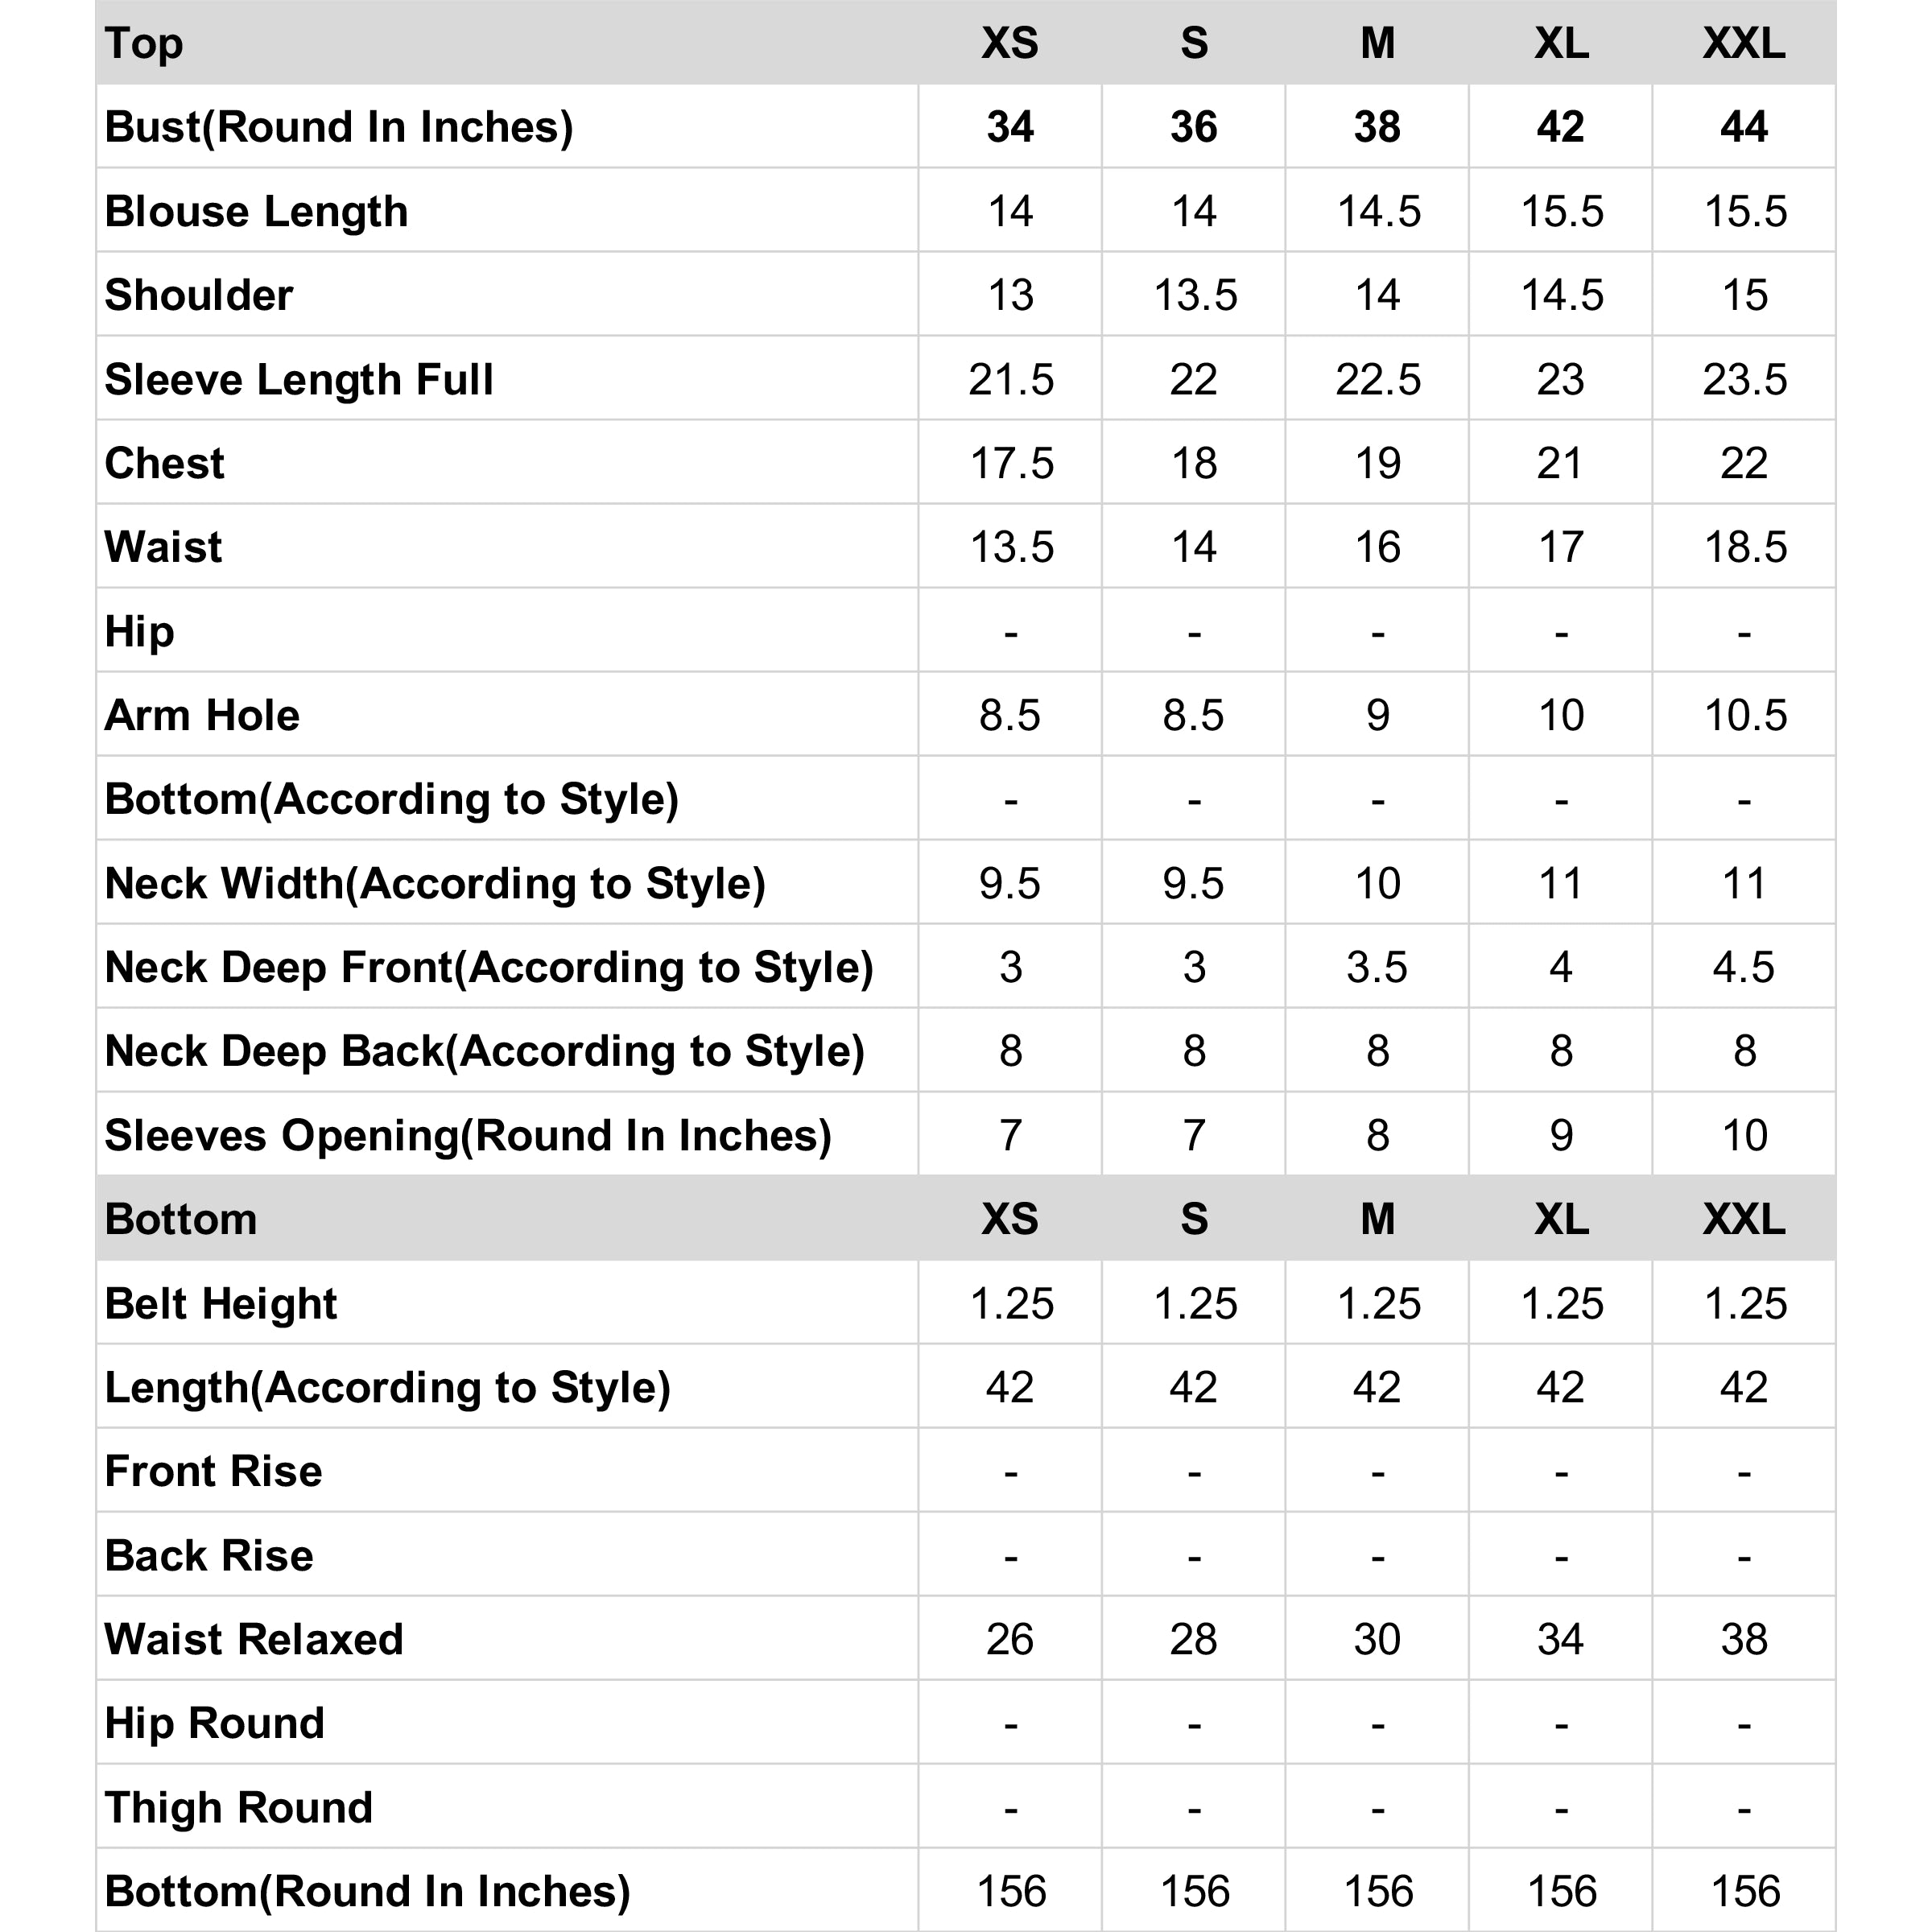Select Chest value 17.5 for size XS
The image size is (1932, 1932).
click(x=1011, y=463)
